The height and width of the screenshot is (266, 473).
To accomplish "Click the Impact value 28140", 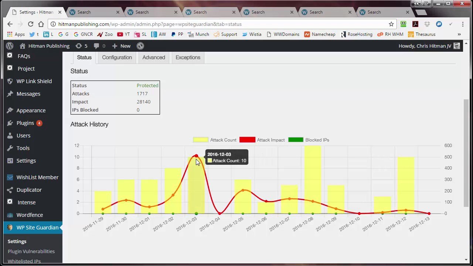I will 143,102.
